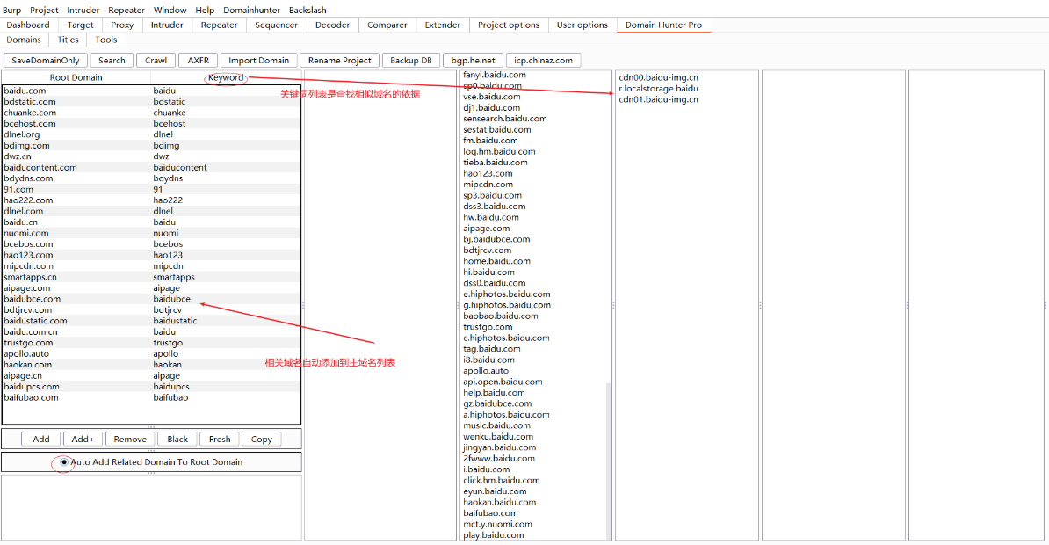Open the Burp menu
The width and height of the screenshot is (1049, 545).
point(12,10)
